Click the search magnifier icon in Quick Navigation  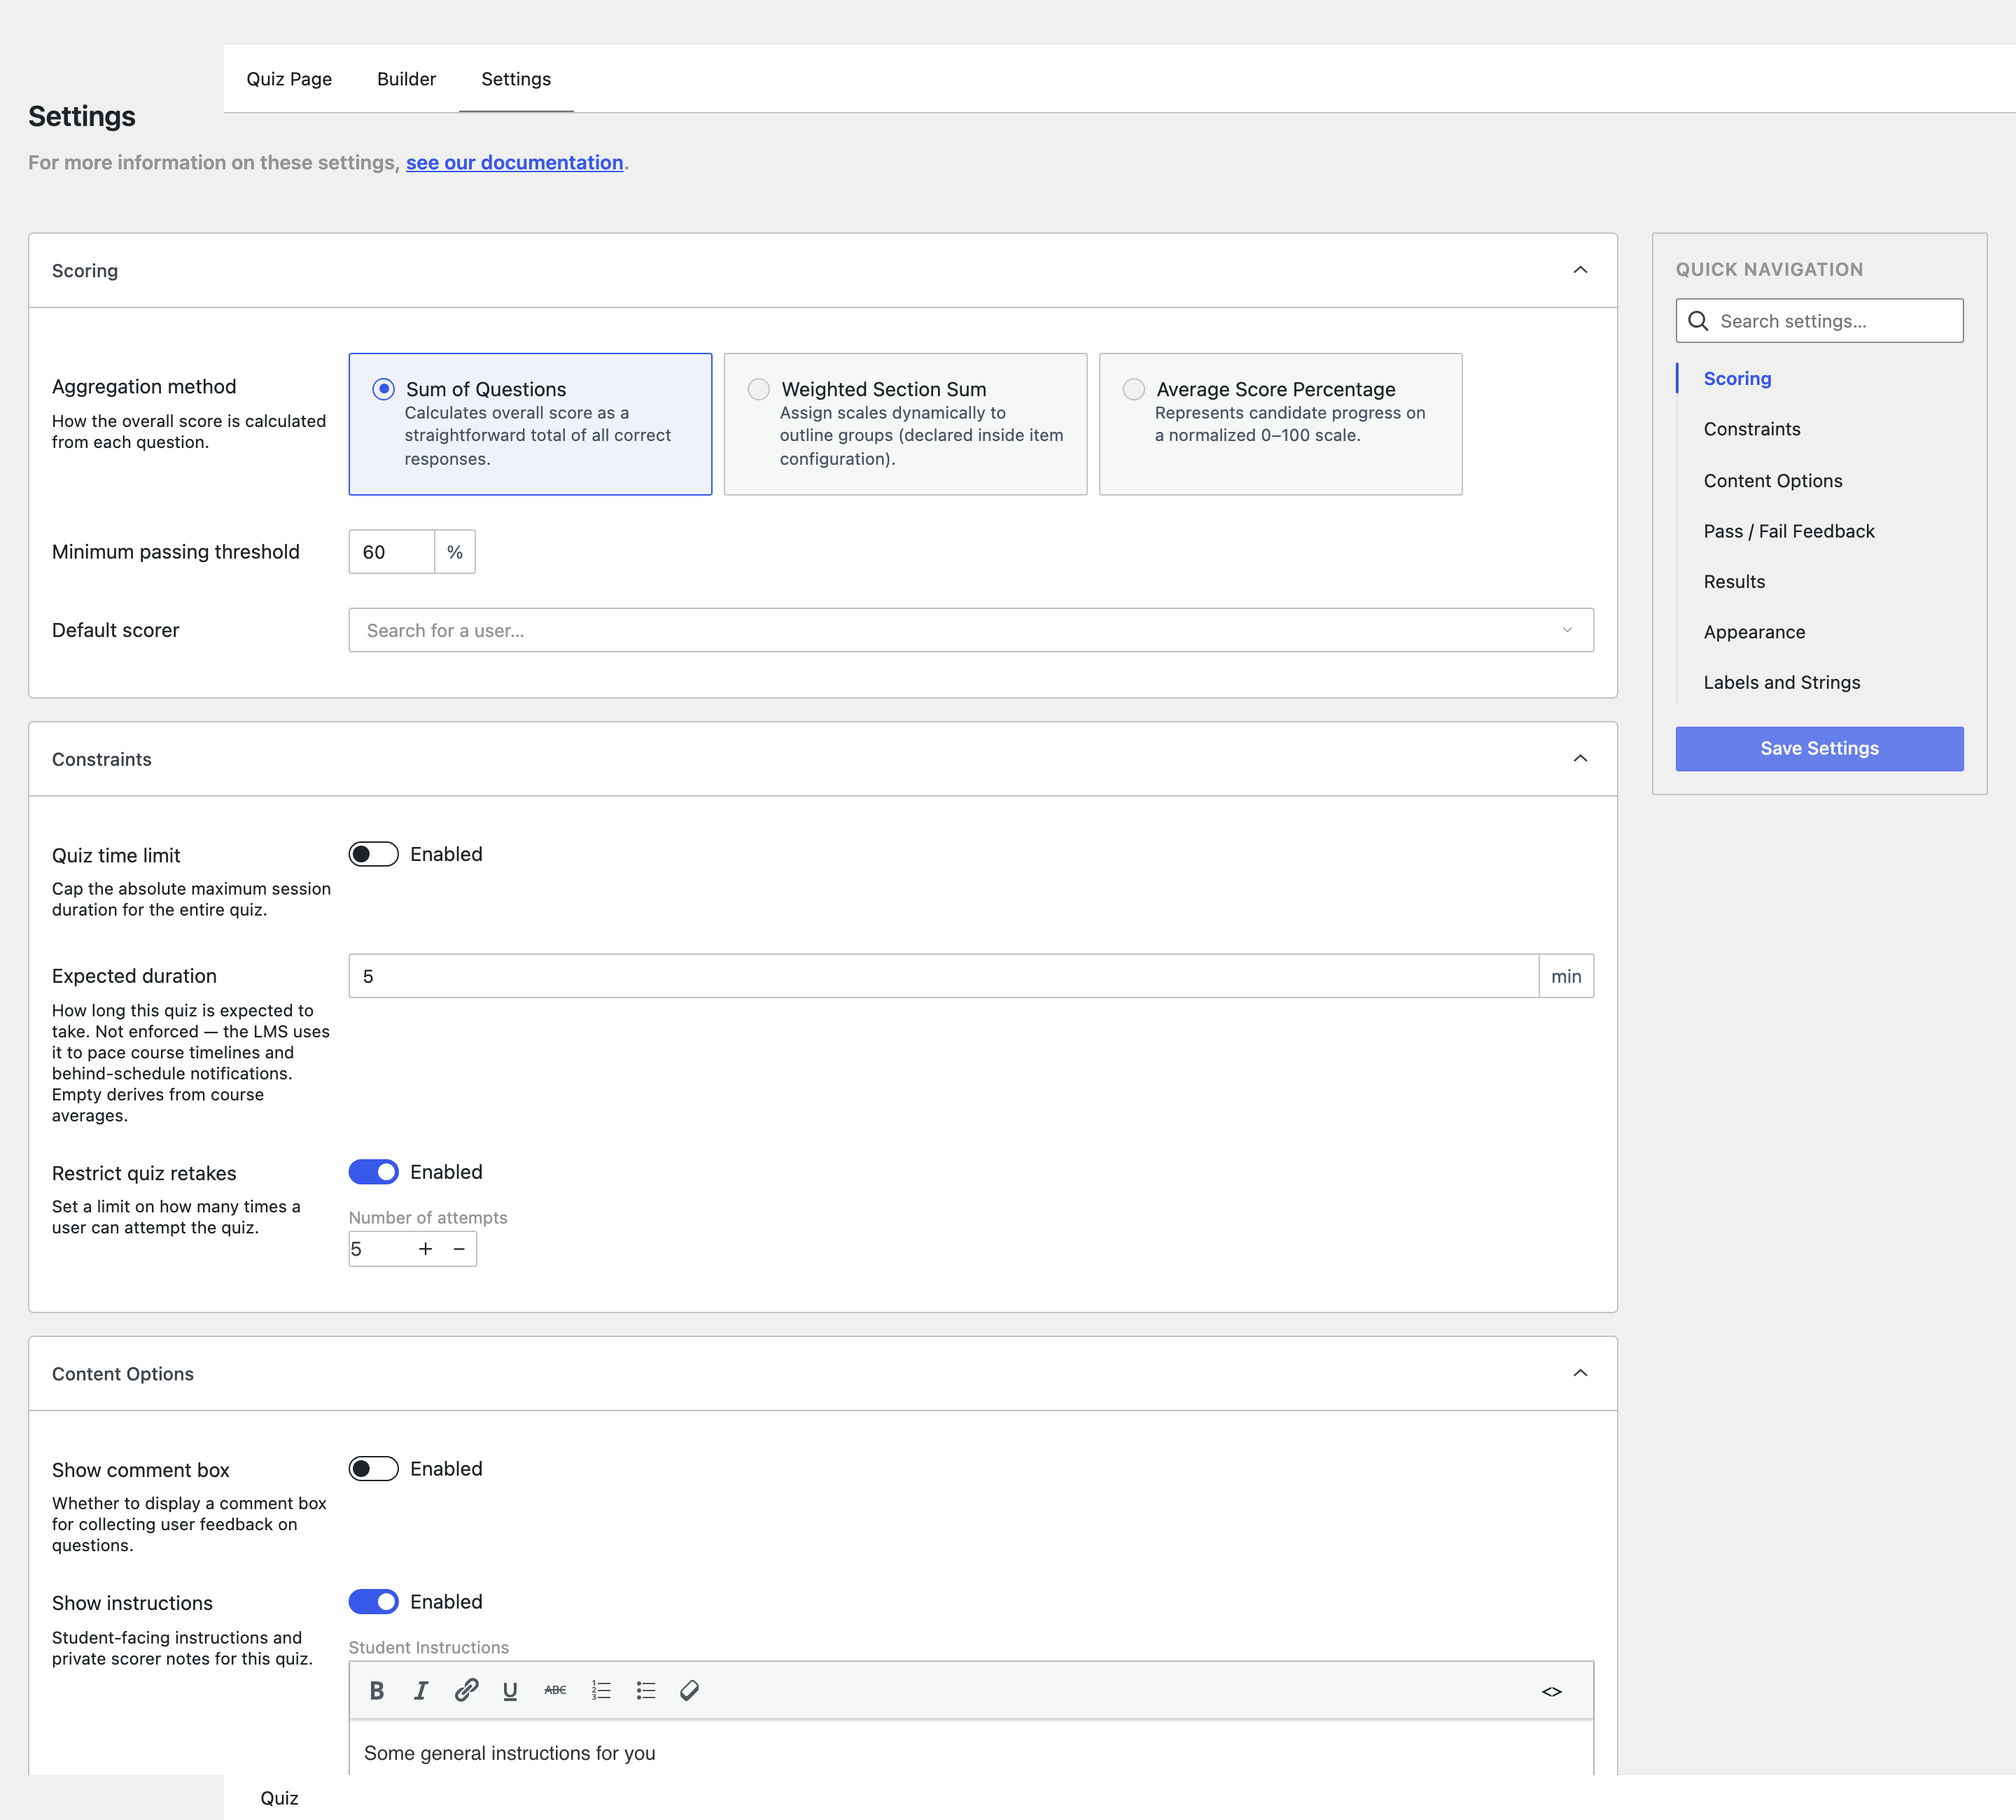coord(1698,321)
